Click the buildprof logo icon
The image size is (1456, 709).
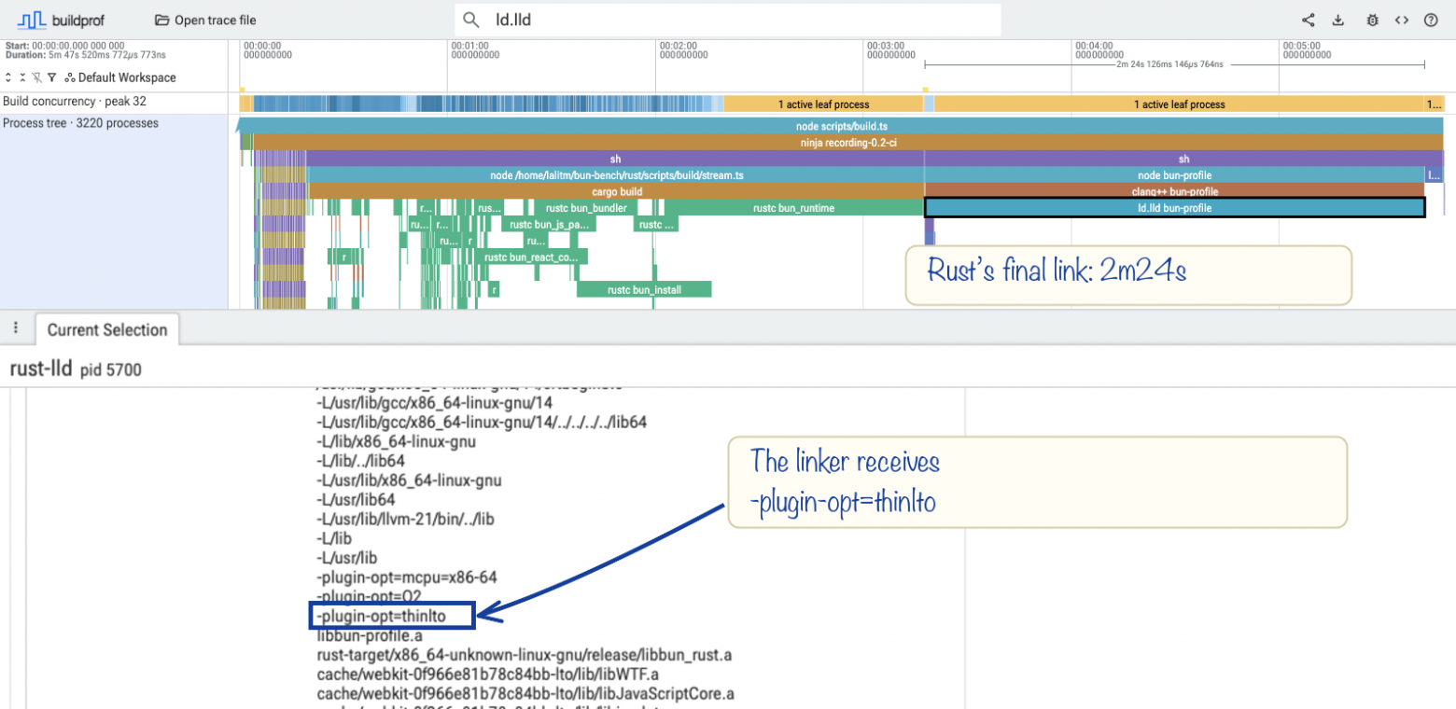pyautogui.click(x=34, y=20)
